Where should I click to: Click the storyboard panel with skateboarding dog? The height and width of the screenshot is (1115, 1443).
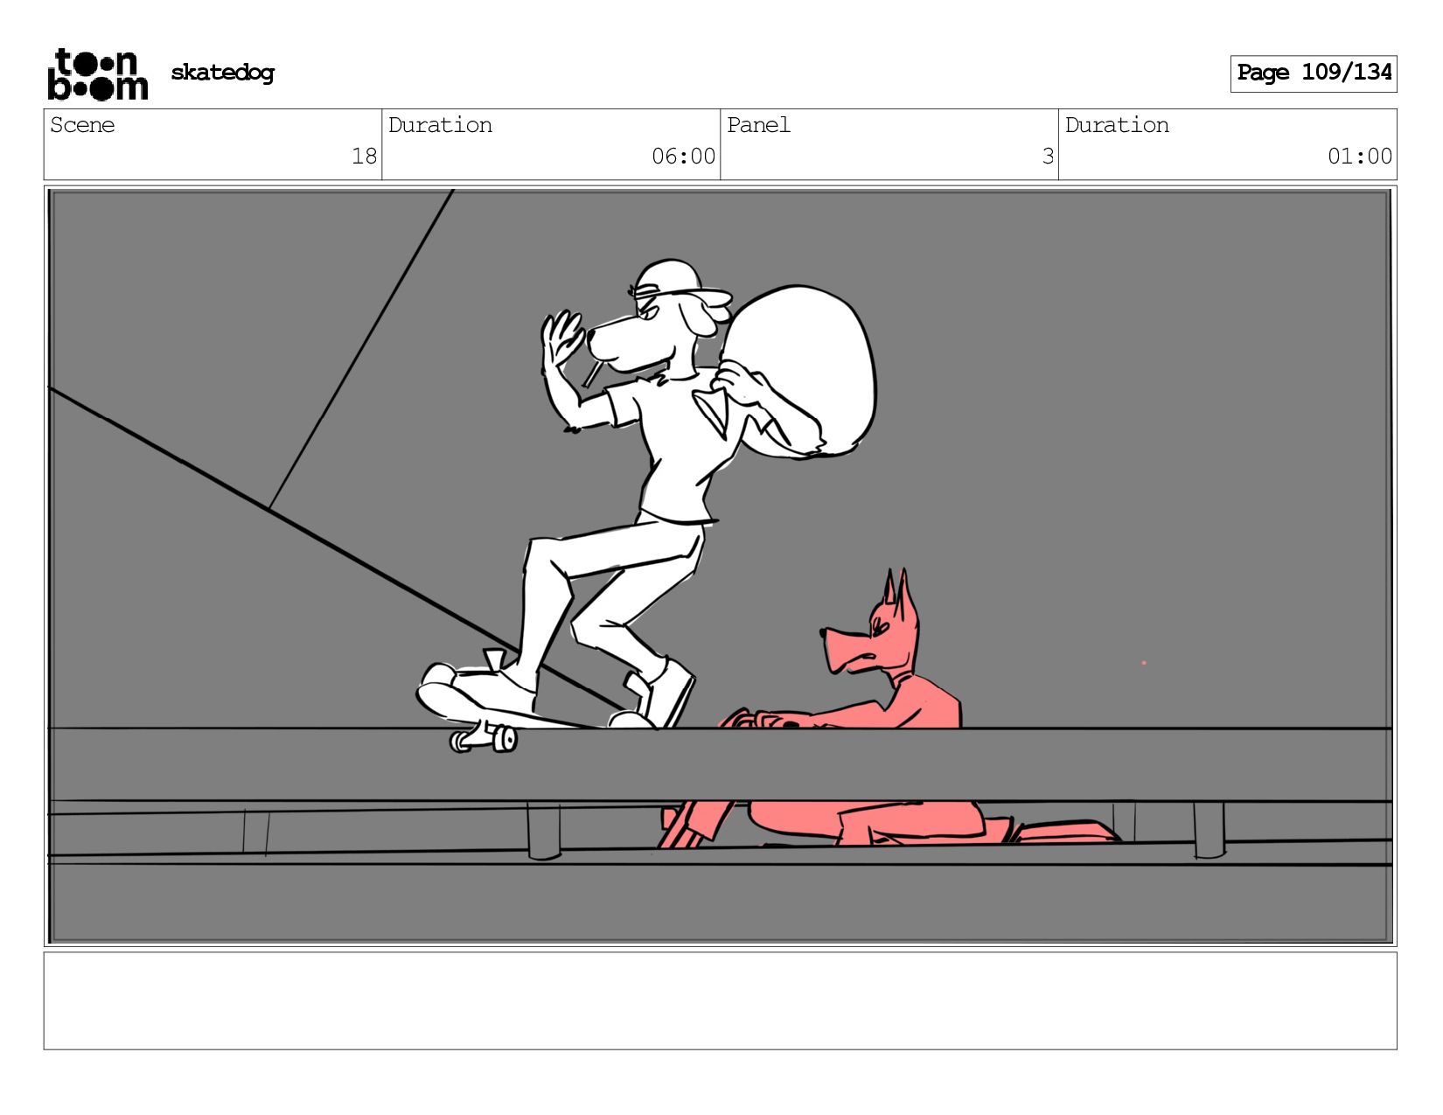[720, 566]
